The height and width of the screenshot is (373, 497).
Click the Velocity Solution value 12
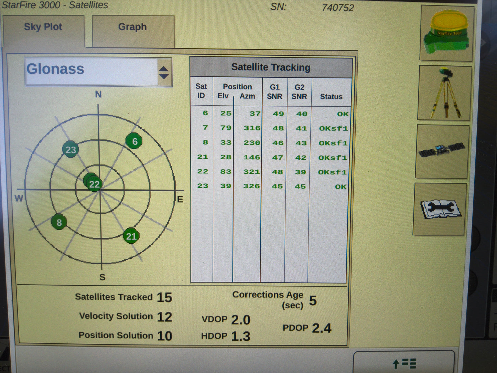(164, 317)
